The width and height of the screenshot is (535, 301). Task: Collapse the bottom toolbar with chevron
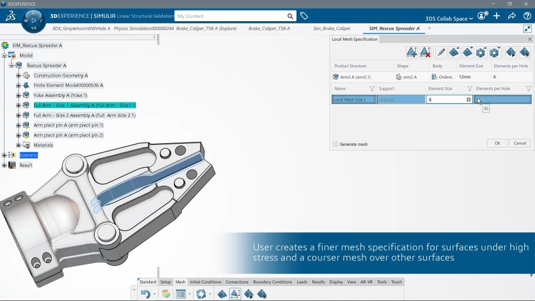pos(134,290)
